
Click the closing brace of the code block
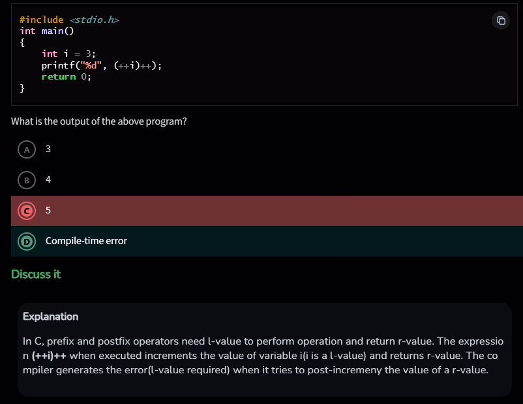[x=23, y=88]
